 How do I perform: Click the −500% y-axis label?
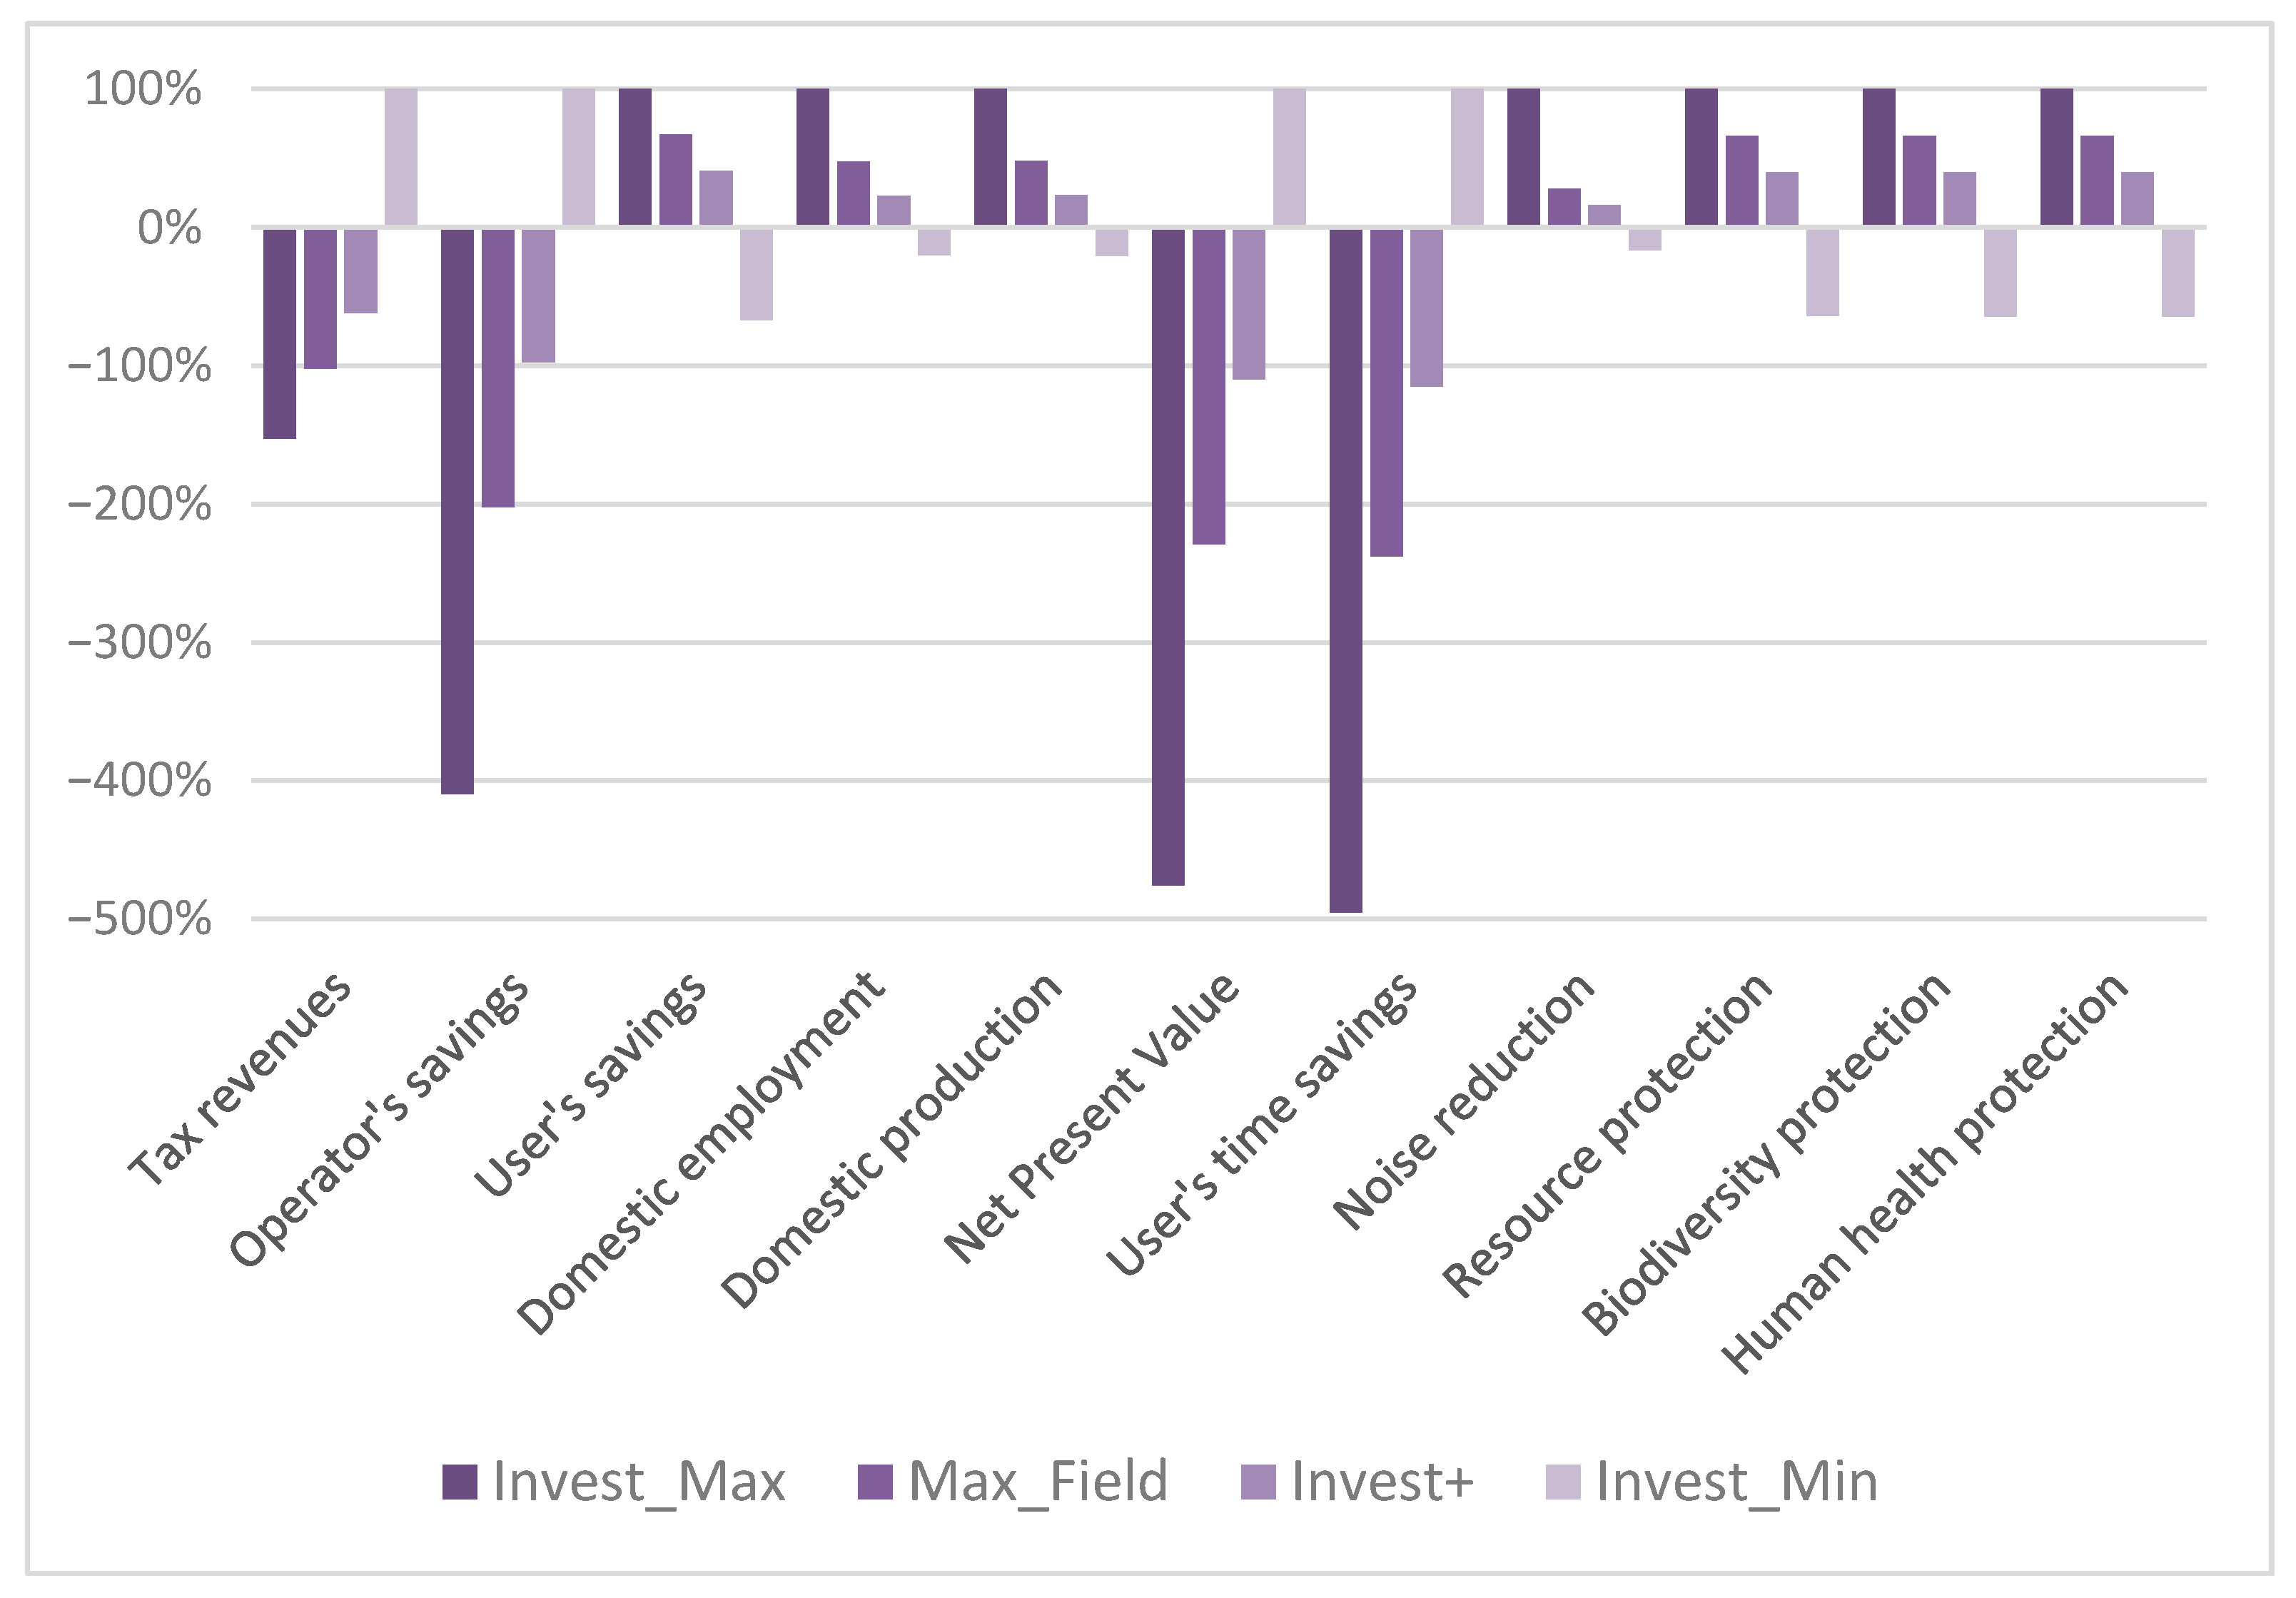click(x=140, y=919)
